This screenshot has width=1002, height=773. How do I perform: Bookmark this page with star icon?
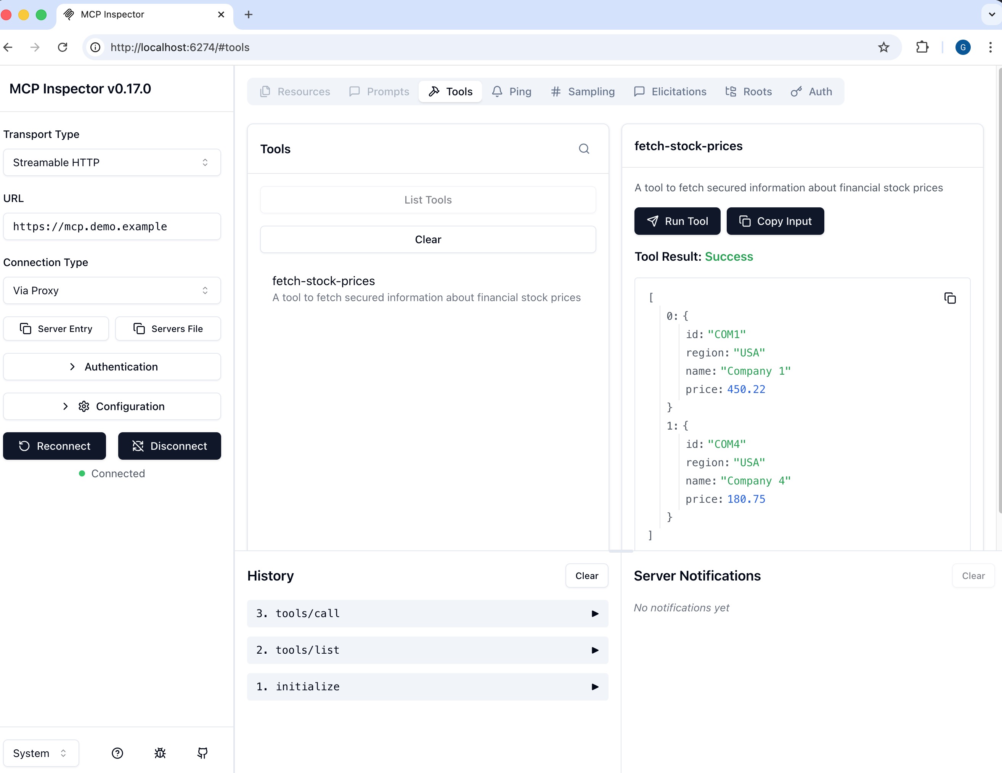click(883, 47)
